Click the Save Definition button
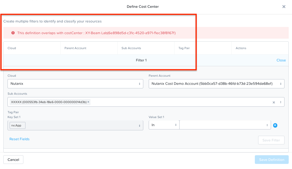The image size is (292, 169). pos(272,160)
